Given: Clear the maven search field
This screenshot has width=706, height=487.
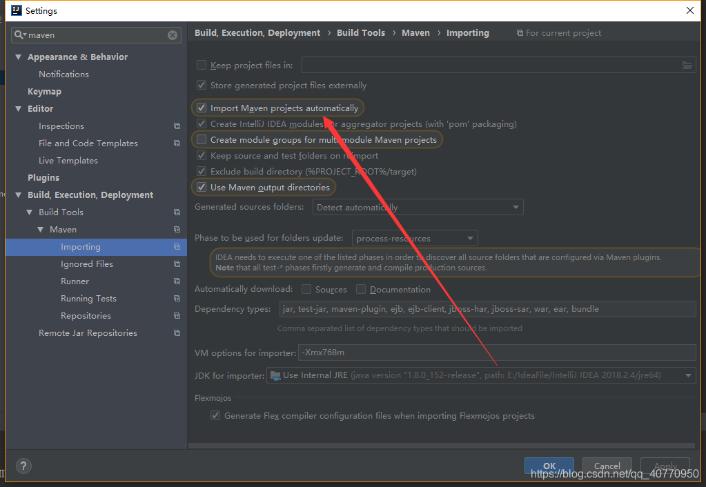Looking at the screenshot, I should click(x=173, y=35).
